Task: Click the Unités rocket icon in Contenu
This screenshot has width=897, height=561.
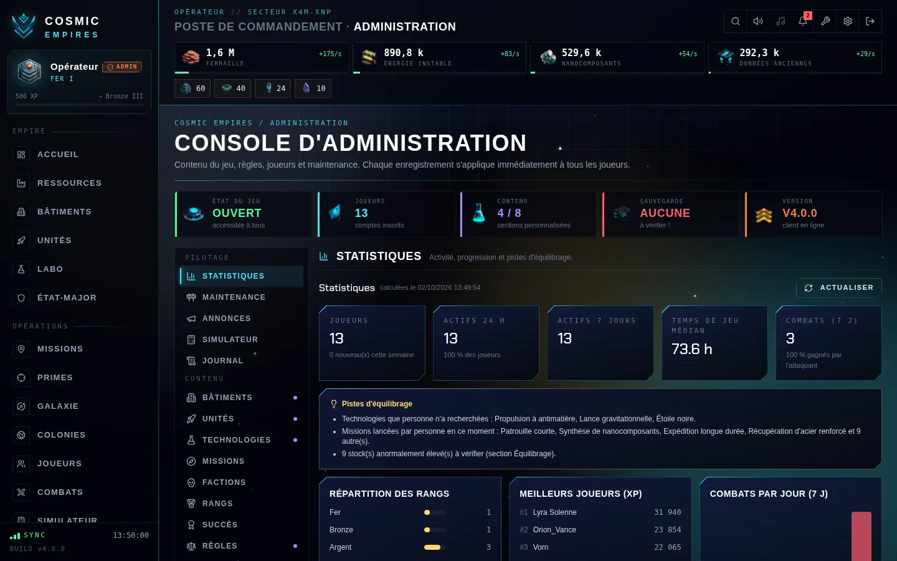Action: pyautogui.click(x=191, y=419)
